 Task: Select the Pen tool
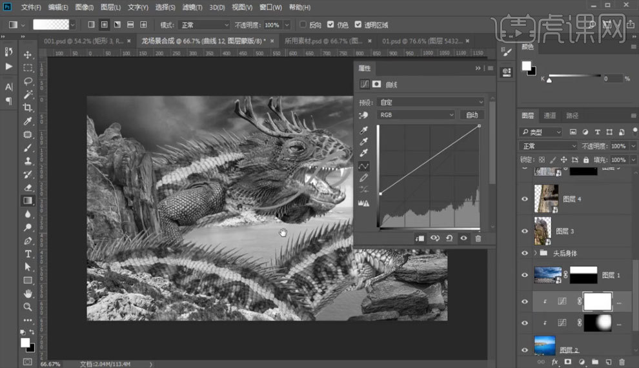tap(28, 240)
